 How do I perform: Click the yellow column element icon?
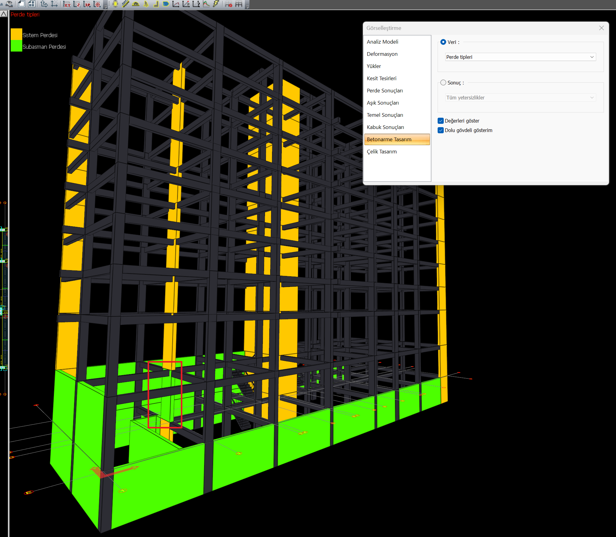click(115, 4)
